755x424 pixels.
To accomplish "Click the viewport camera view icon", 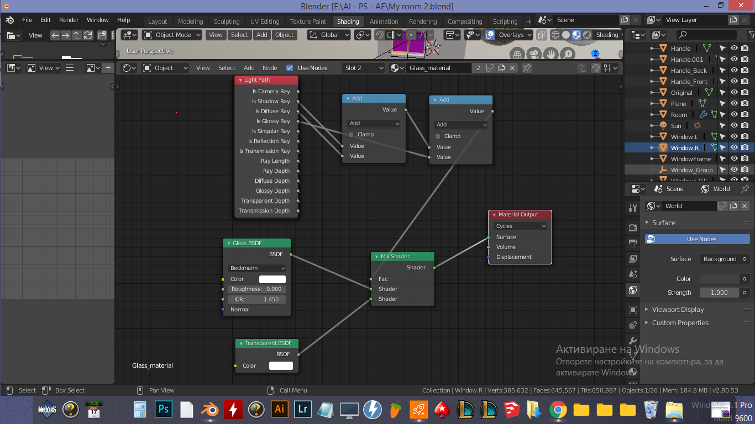I will [x=533, y=54].
